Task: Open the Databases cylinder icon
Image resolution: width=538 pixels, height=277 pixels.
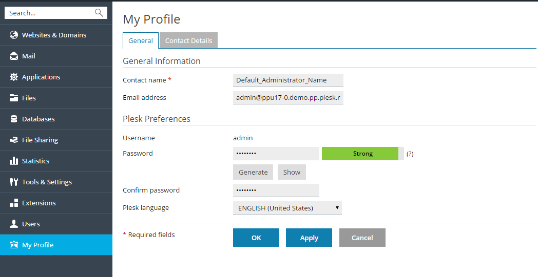Action: 14,119
